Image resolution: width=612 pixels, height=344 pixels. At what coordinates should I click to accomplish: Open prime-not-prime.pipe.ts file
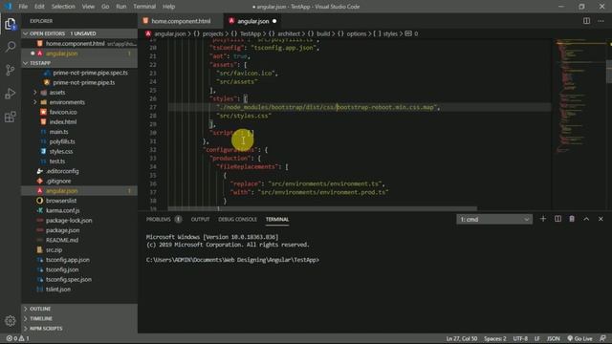coord(84,82)
